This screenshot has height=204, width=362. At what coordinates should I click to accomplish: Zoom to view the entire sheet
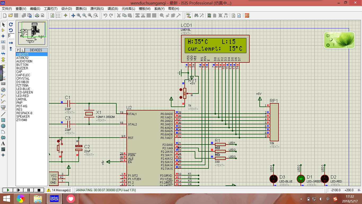[90, 15]
